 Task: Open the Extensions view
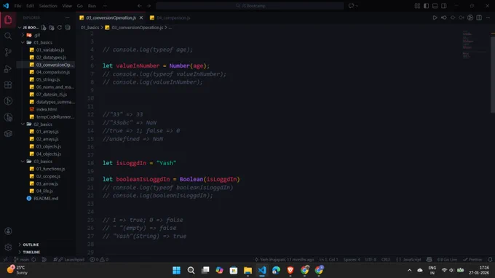pyautogui.click(x=8, y=85)
